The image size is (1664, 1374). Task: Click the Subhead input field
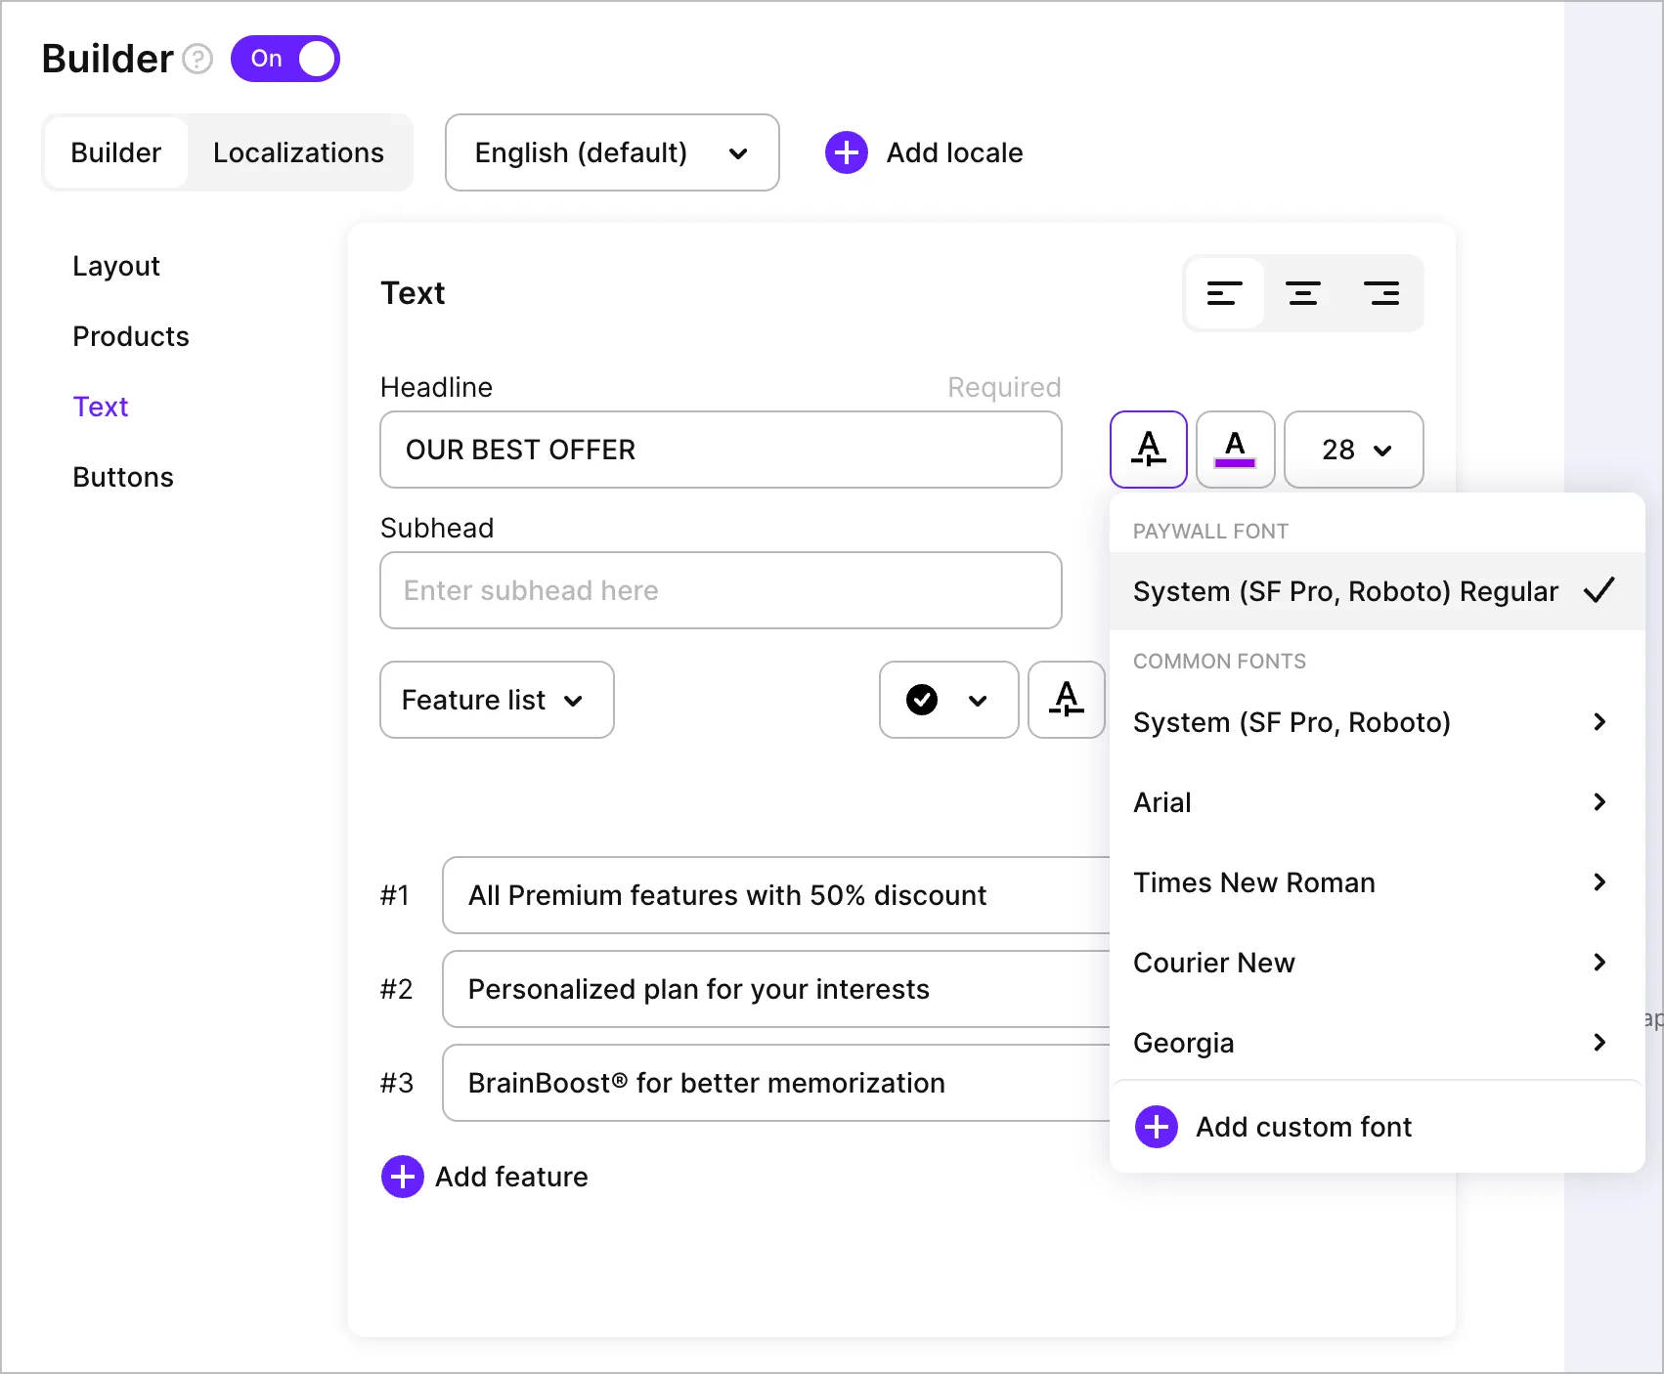click(721, 590)
